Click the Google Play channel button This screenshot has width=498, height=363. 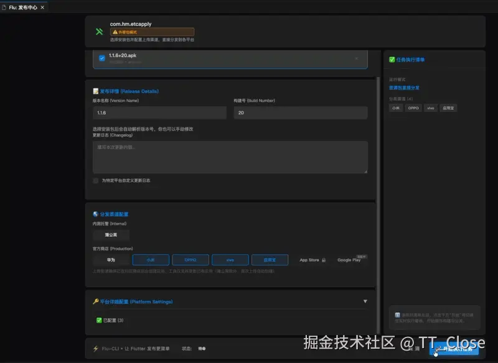pos(349,260)
